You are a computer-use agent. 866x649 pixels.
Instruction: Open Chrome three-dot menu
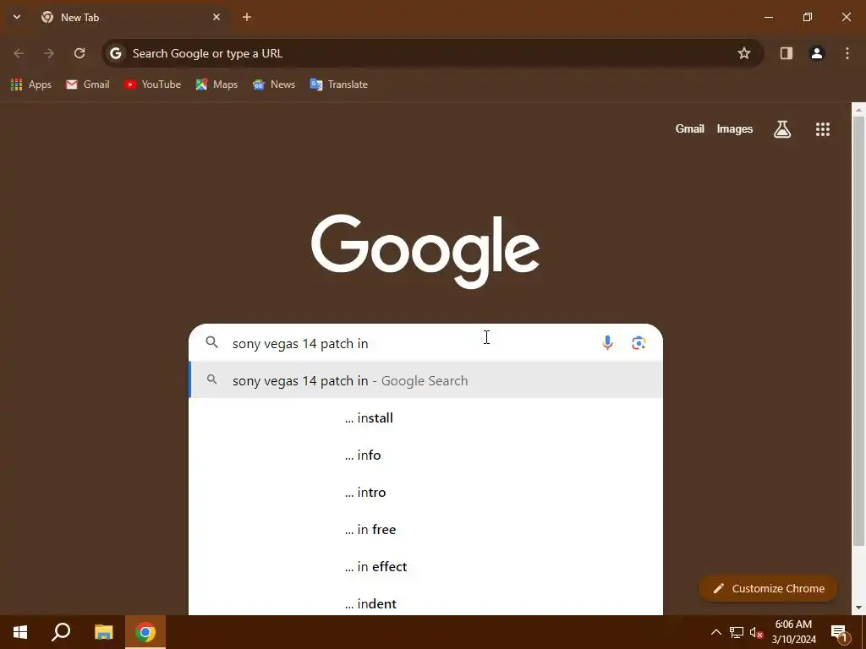(847, 53)
